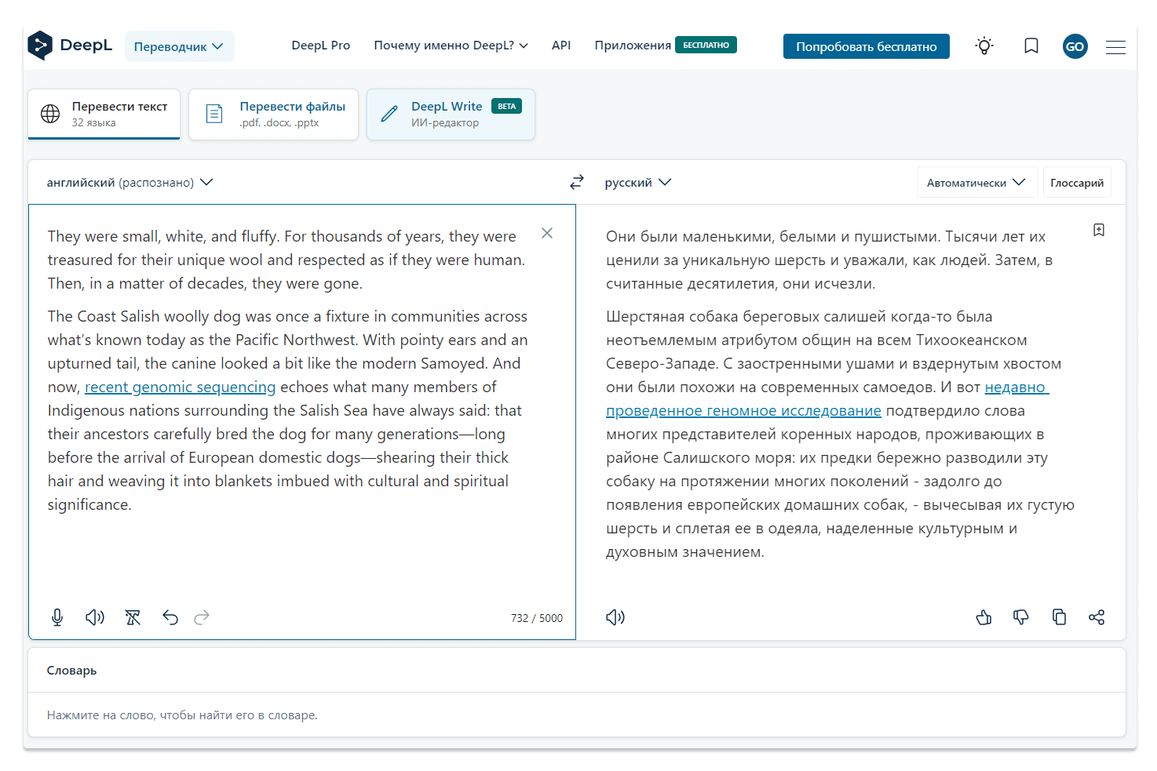Click the document icon in Перевести файлы

tap(214, 114)
